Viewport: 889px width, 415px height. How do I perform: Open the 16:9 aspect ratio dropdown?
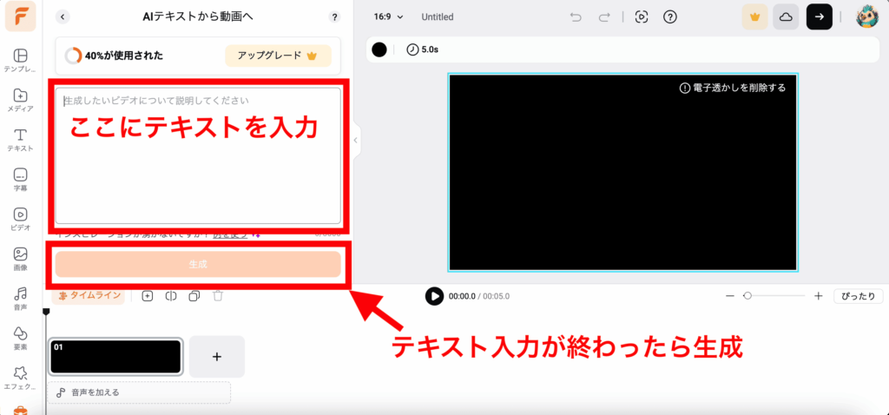pos(388,17)
